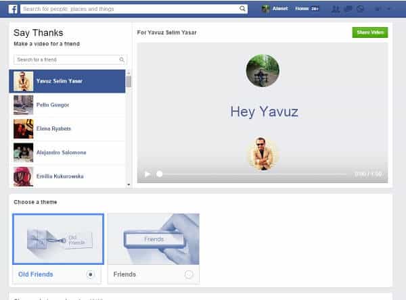Select the Friends theme radio button
This screenshot has width=406, height=300.
click(x=188, y=274)
